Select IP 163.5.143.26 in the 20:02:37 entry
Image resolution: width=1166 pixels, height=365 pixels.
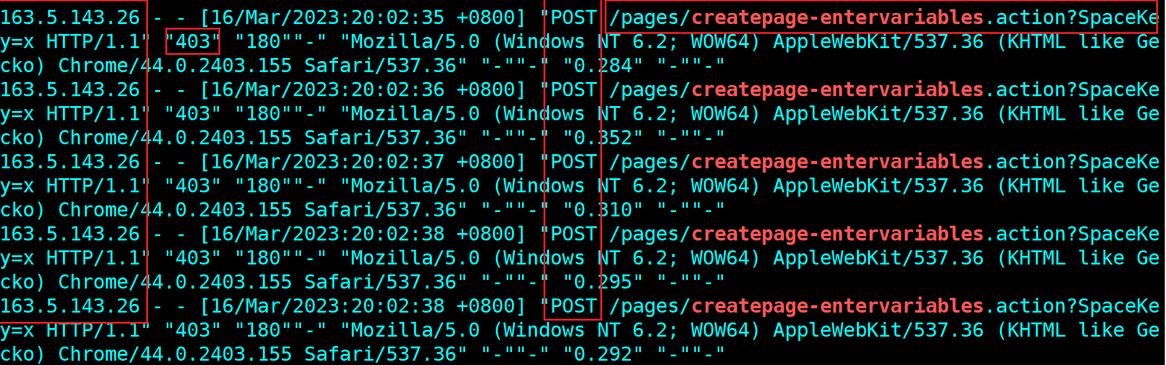point(70,162)
